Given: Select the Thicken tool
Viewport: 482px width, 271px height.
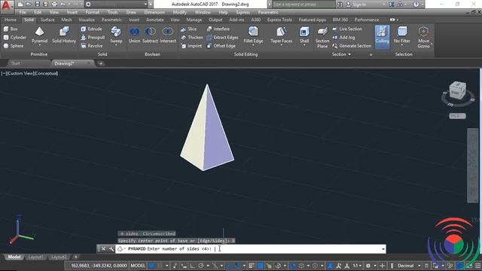Looking at the screenshot, I should coord(192,38).
